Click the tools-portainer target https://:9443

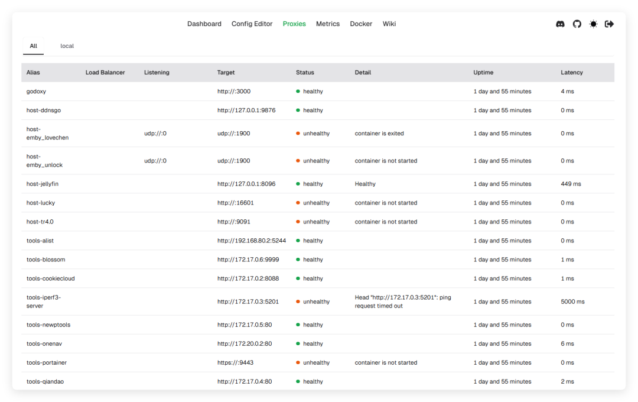point(235,363)
